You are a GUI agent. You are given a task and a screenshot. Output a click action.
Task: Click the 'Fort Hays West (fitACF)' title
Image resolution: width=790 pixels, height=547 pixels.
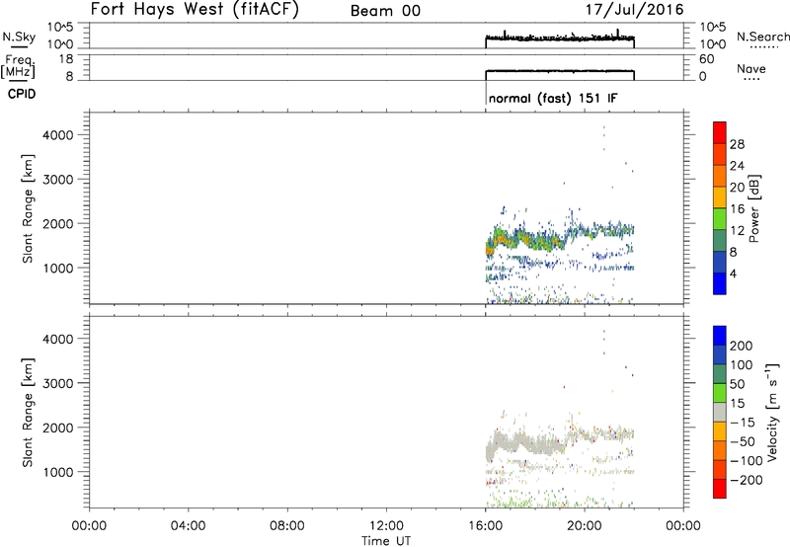click(x=195, y=9)
